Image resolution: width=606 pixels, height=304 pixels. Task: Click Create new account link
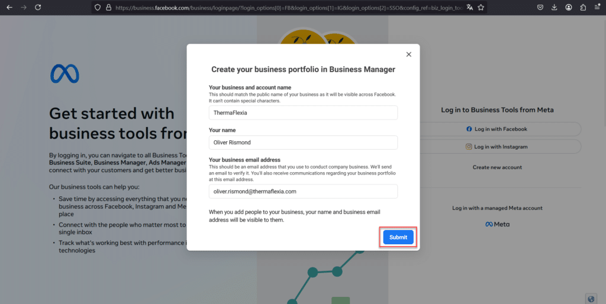point(497,167)
